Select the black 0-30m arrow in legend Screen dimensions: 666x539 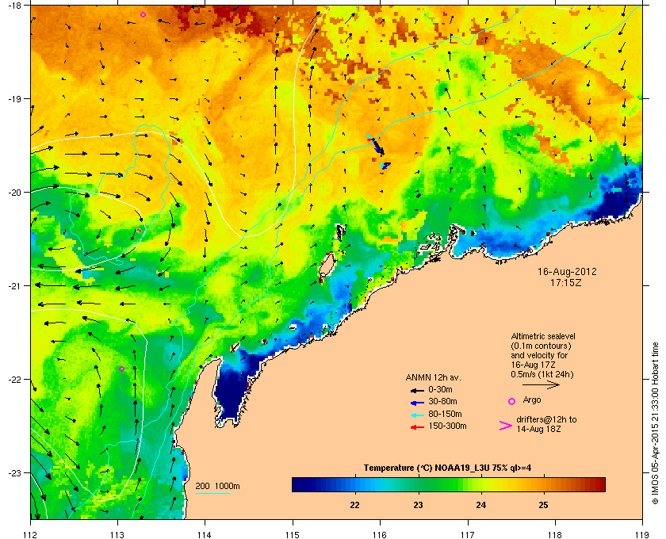pyautogui.click(x=417, y=390)
